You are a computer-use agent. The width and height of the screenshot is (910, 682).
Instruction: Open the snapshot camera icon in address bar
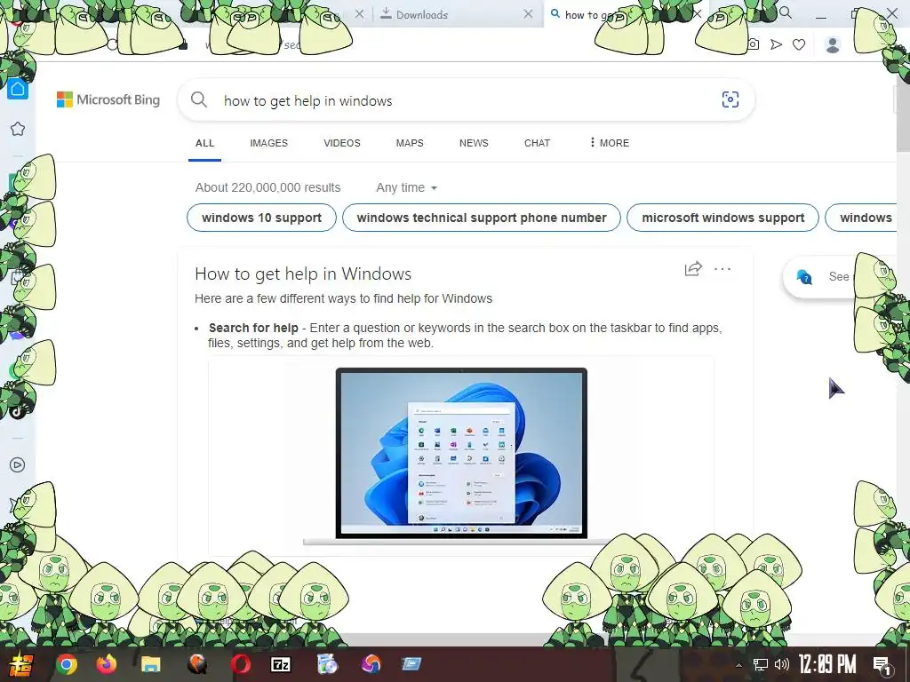[x=754, y=44]
